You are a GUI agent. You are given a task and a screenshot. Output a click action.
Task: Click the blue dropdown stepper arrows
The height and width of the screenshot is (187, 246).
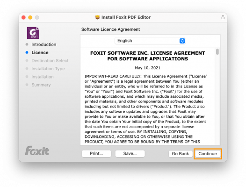[x=182, y=41]
